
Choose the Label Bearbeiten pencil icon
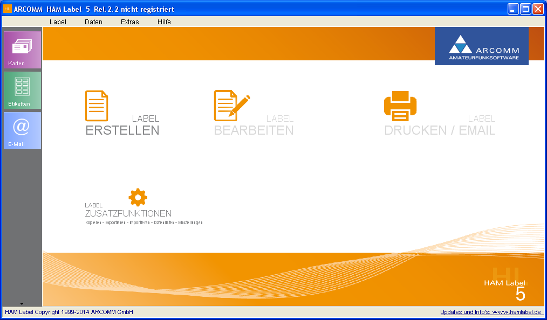[232, 106]
